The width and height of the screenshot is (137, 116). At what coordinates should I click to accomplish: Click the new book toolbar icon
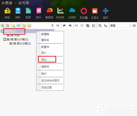tap(2, 26)
